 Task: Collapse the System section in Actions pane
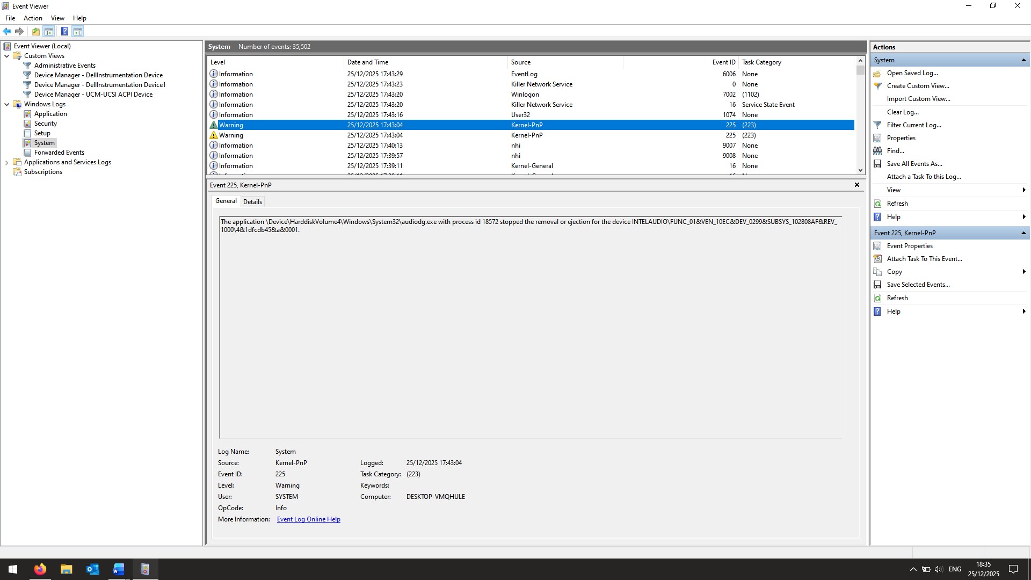pos(1023,60)
